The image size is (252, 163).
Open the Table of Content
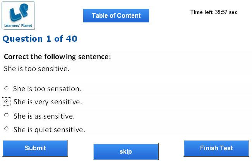tap(116, 15)
